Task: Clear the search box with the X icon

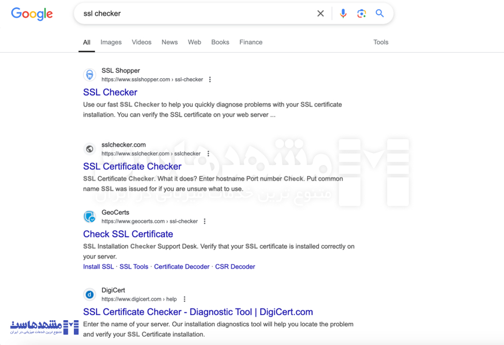Action: 320,13
